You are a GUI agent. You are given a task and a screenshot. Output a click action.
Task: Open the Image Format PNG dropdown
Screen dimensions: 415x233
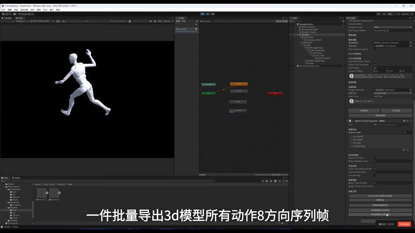(393, 27)
